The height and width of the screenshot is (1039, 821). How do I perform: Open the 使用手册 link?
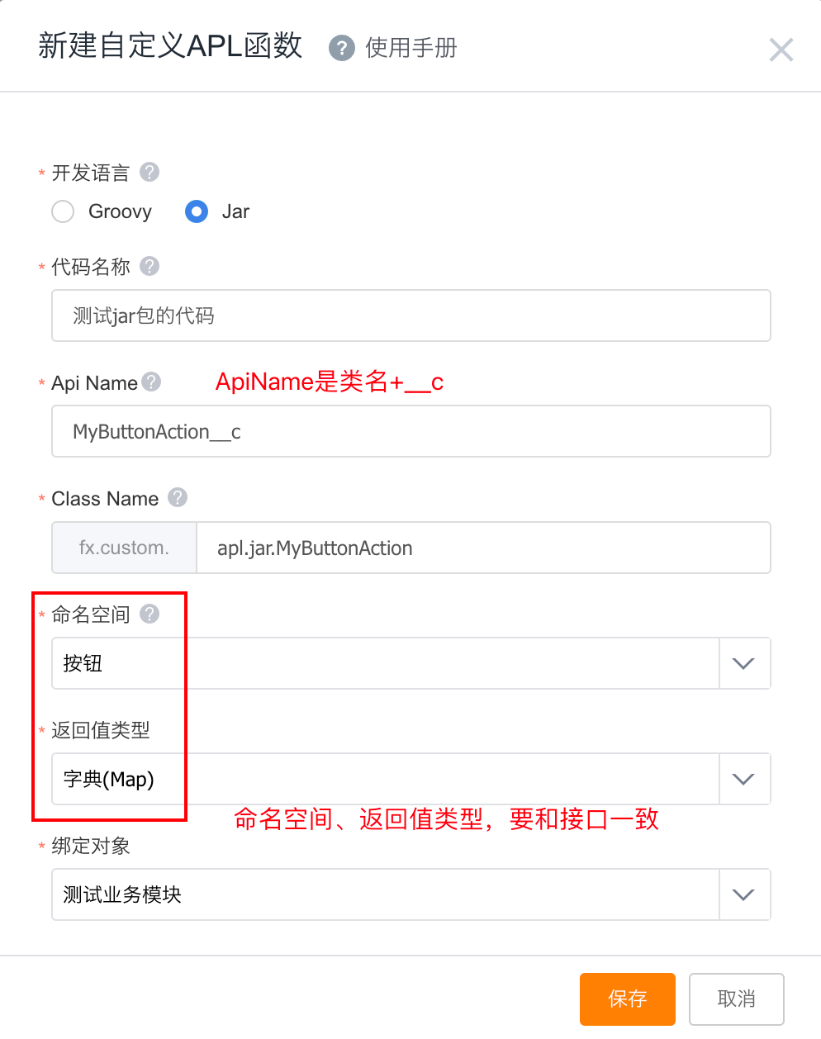click(411, 48)
